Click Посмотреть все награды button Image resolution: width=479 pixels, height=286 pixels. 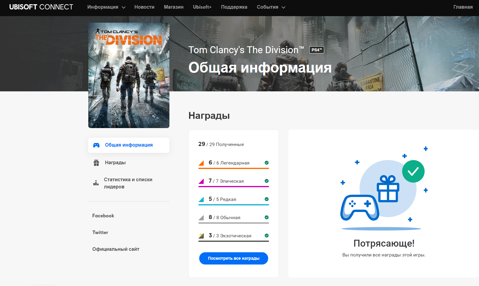[234, 258]
